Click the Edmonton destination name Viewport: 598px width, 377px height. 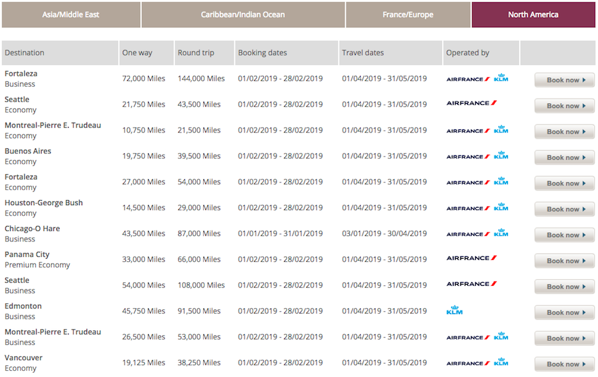23,306
